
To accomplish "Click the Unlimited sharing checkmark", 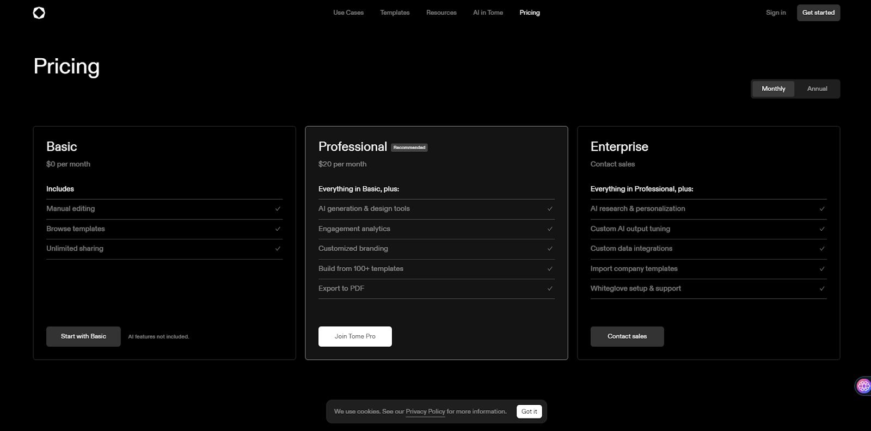I will (278, 249).
